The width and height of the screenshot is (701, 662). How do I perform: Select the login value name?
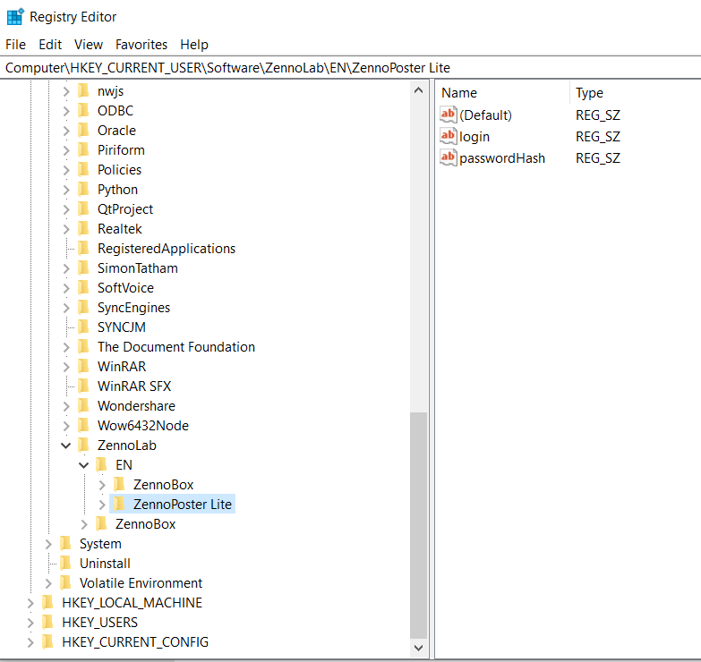474,137
